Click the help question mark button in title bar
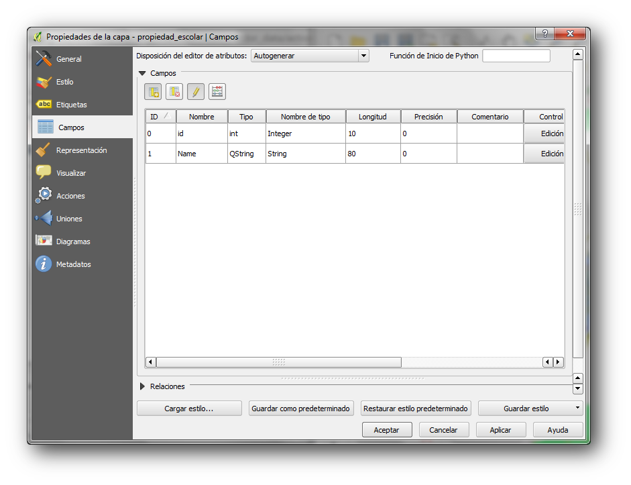This screenshot has height=485, width=631. [x=545, y=34]
